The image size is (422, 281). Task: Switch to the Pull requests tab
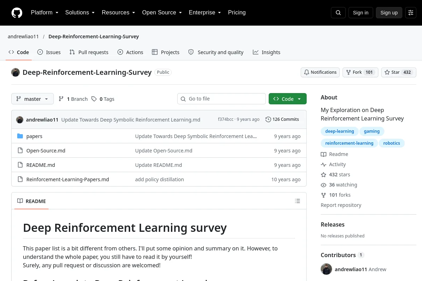89,52
